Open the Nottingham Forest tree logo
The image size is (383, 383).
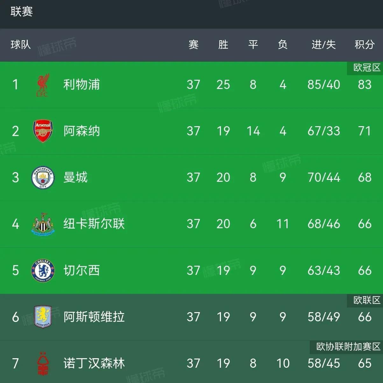click(x=43, y=363)
